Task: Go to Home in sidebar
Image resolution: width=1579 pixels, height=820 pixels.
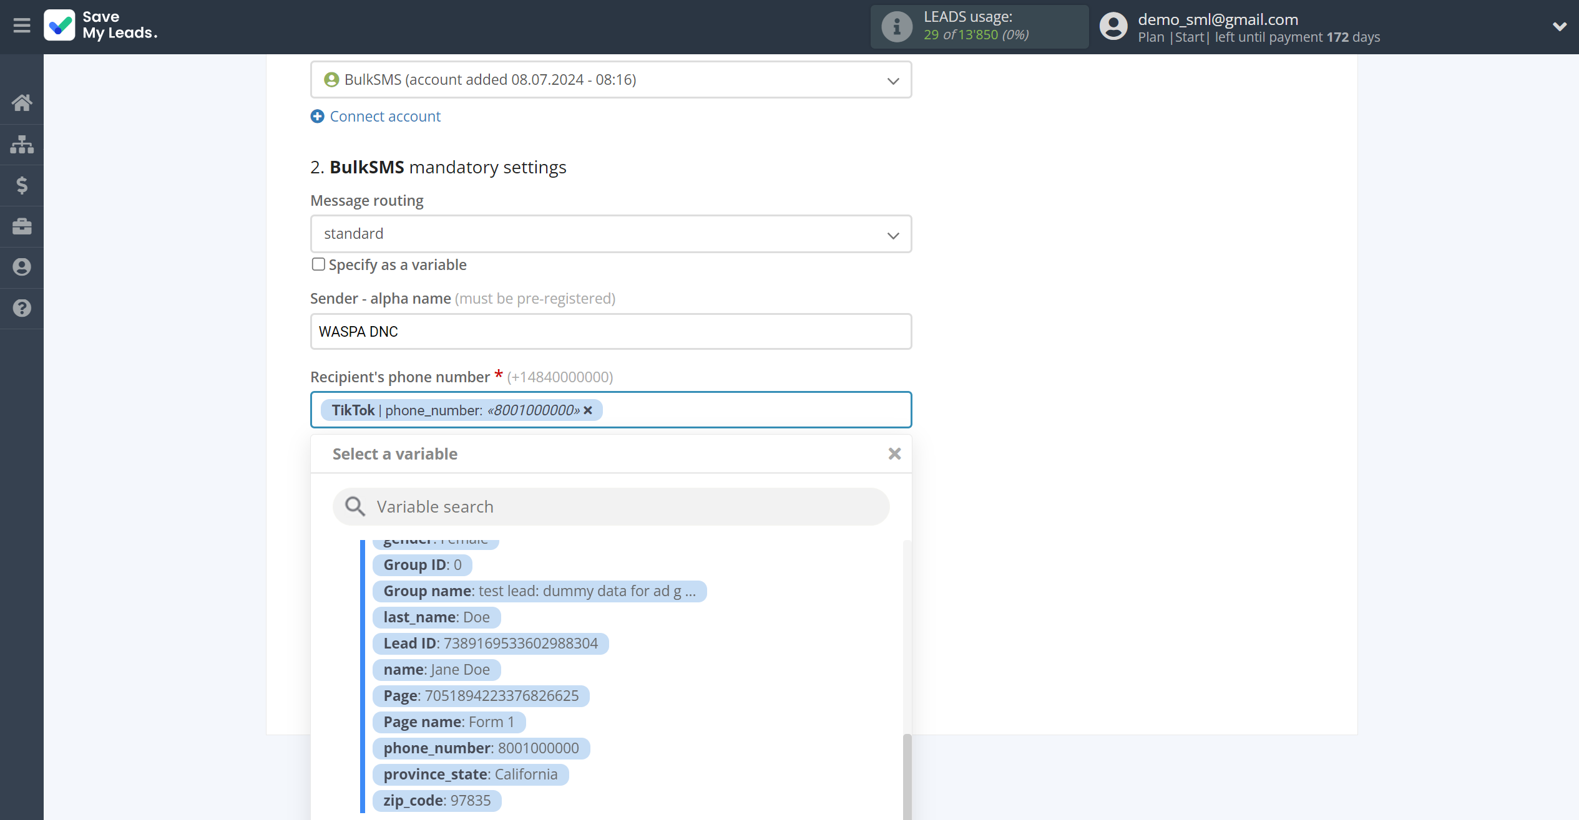Action: [22, 103]
